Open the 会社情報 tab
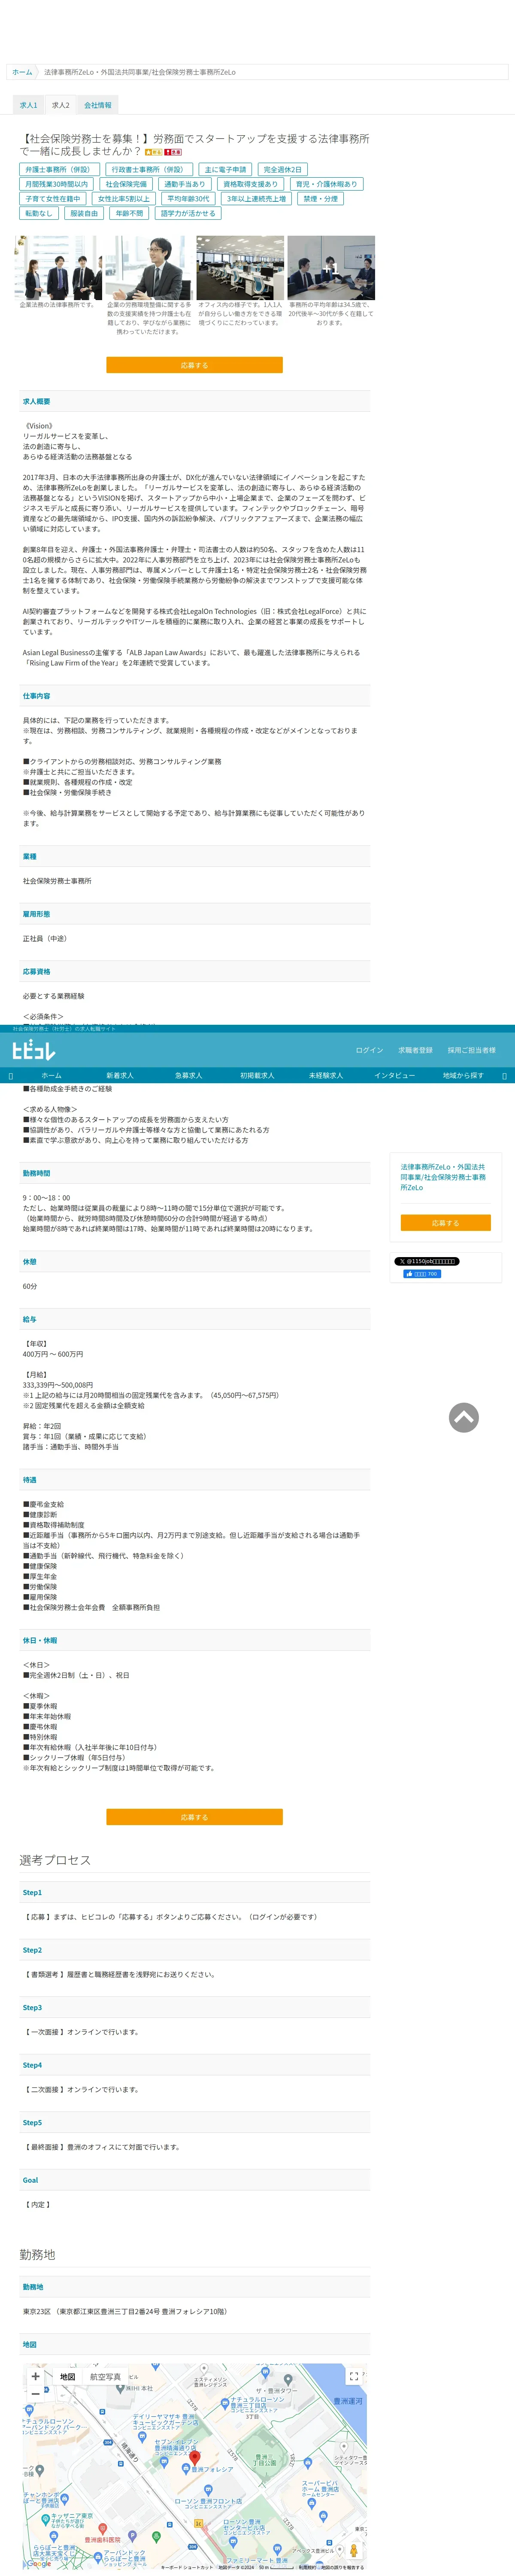 (x=98, y=105)
